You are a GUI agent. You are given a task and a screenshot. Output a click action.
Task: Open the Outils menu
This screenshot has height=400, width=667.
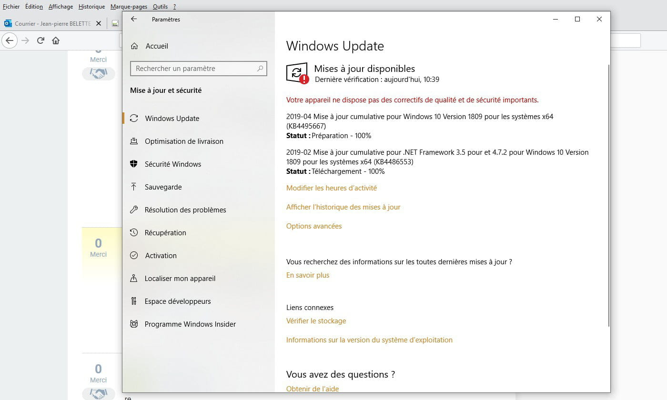click(161, 7)
